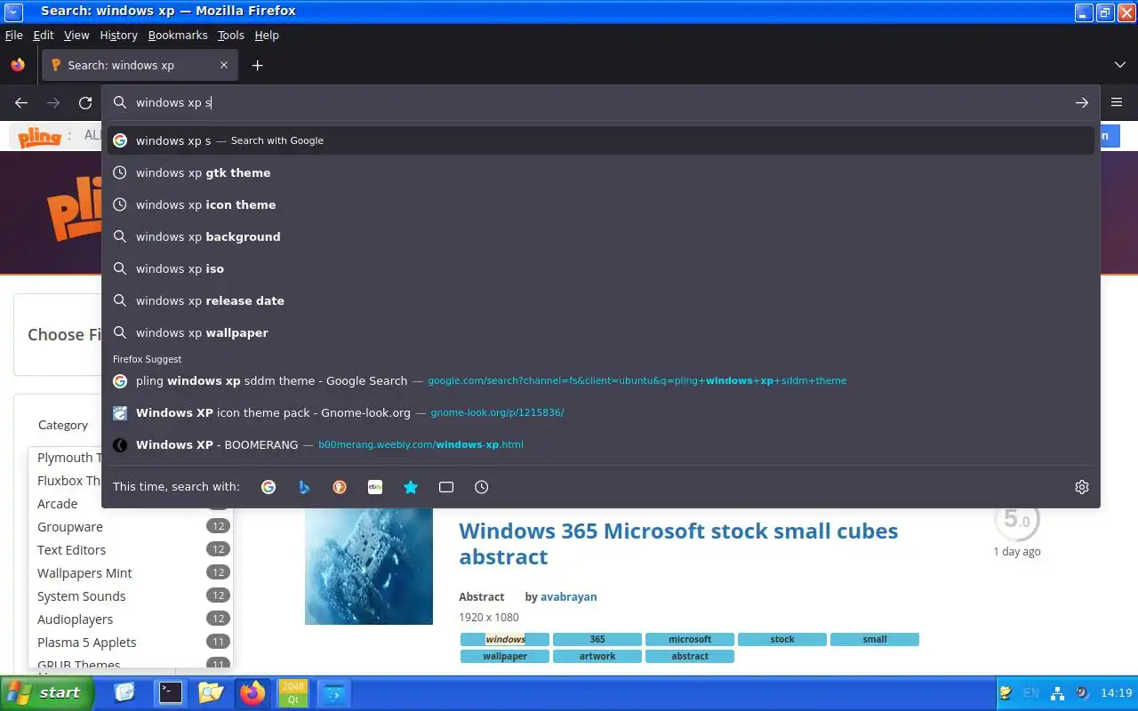1138x711 pixels.
Task: Search with Google one-off engine icon
Action: click(268, 487)
